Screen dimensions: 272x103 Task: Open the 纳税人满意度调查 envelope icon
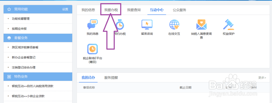coord(201,24)
